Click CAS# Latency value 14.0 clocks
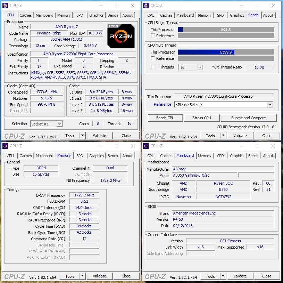The height and width of the screenshot is (283, 283). click(84, 208)
